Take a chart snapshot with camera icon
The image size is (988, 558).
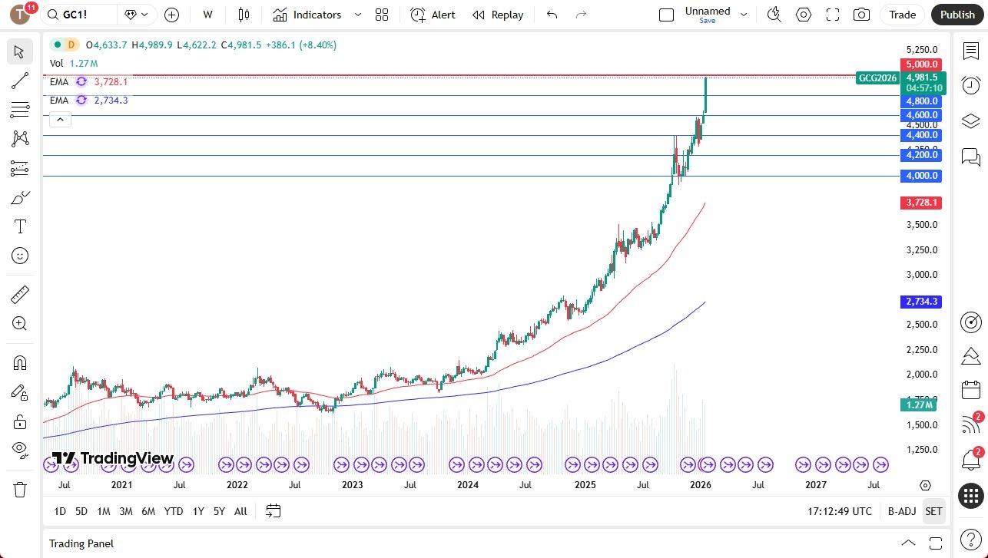pos(861,15)
